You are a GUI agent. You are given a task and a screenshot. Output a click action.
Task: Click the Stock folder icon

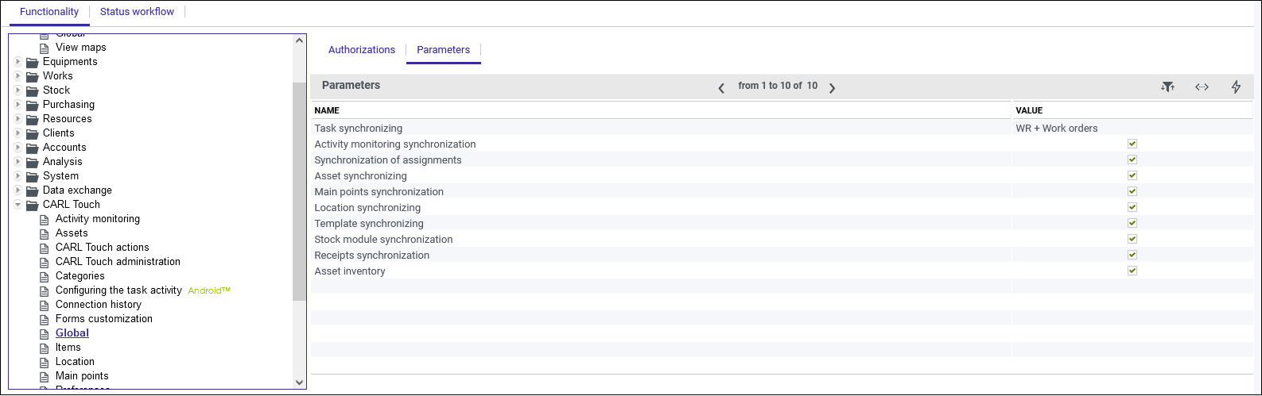click(x=32, y=90)
